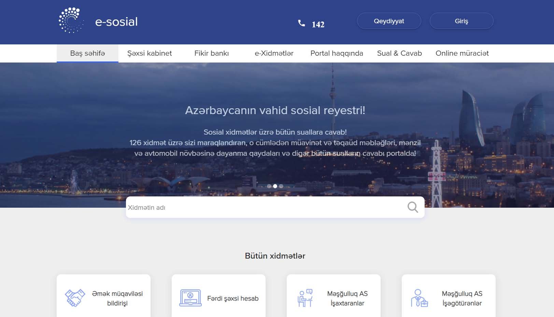554x317 pixels.
Task: Click the laptop icon for Fərdi şəxsi hesab
Action: 190,298
